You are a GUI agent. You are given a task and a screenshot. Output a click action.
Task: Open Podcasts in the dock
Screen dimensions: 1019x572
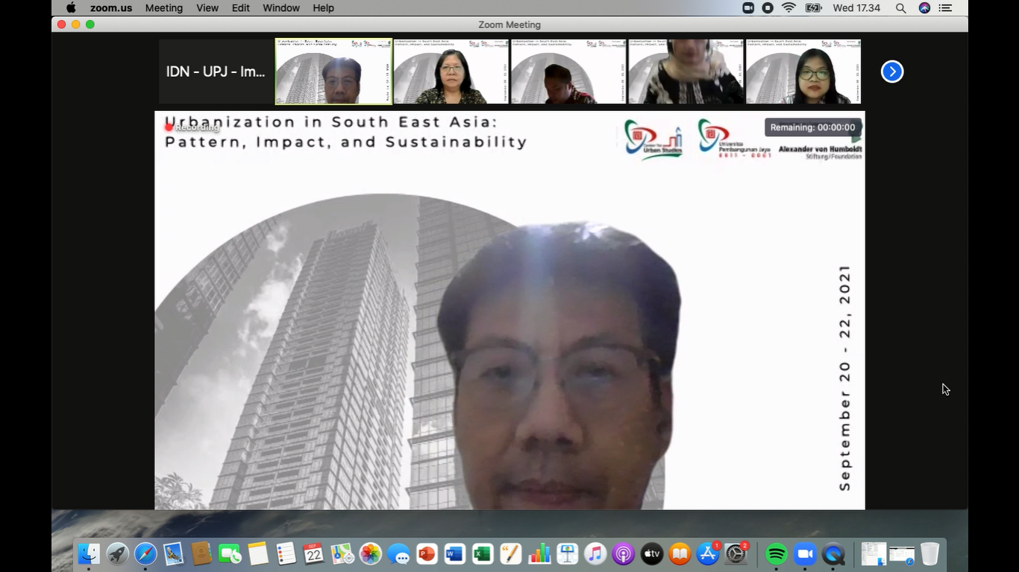624,553
